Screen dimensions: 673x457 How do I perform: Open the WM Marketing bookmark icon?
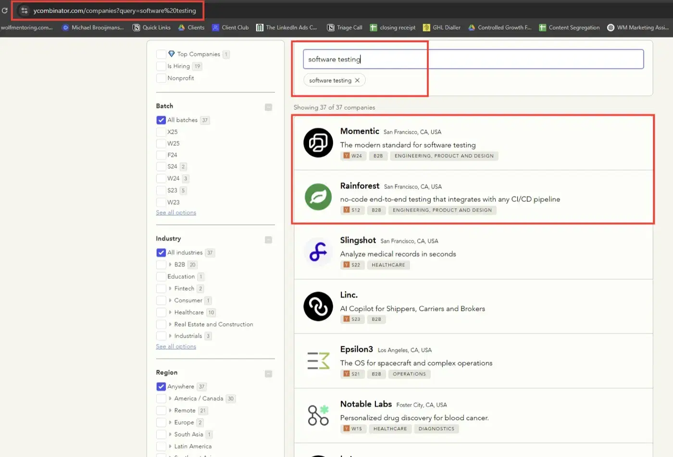click(x=611, y=27)
